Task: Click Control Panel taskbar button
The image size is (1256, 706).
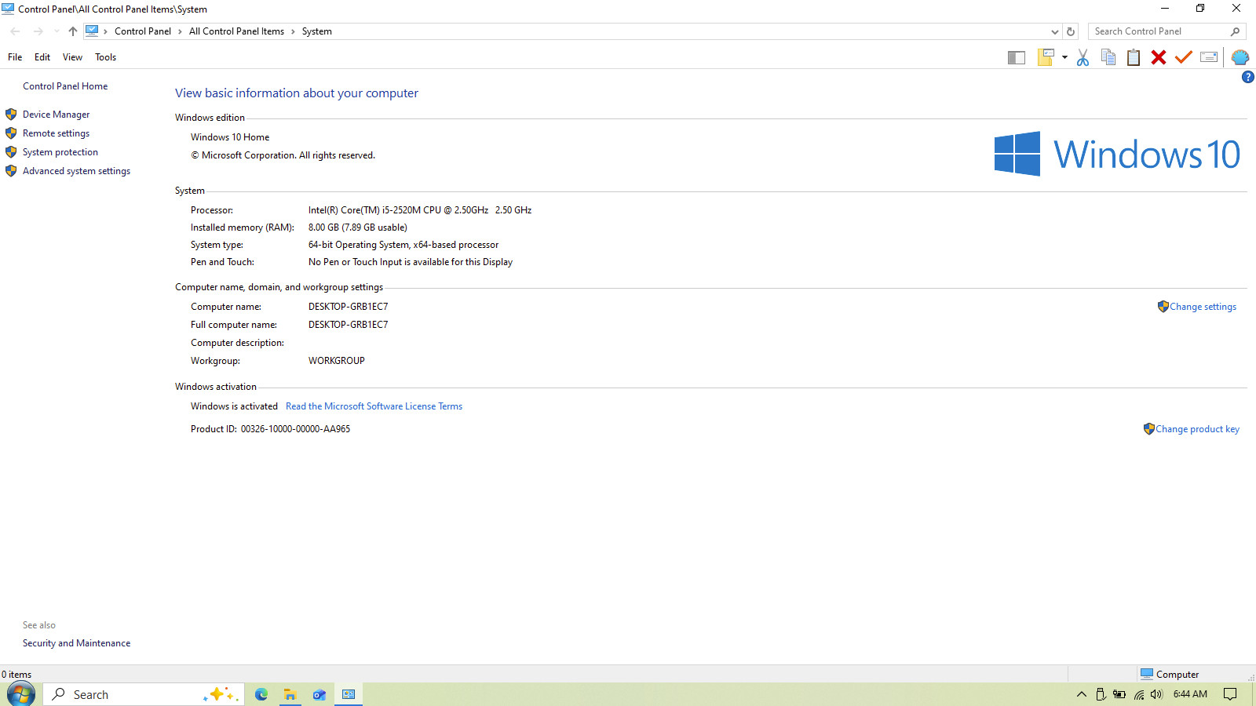Action: click(349, 694)
